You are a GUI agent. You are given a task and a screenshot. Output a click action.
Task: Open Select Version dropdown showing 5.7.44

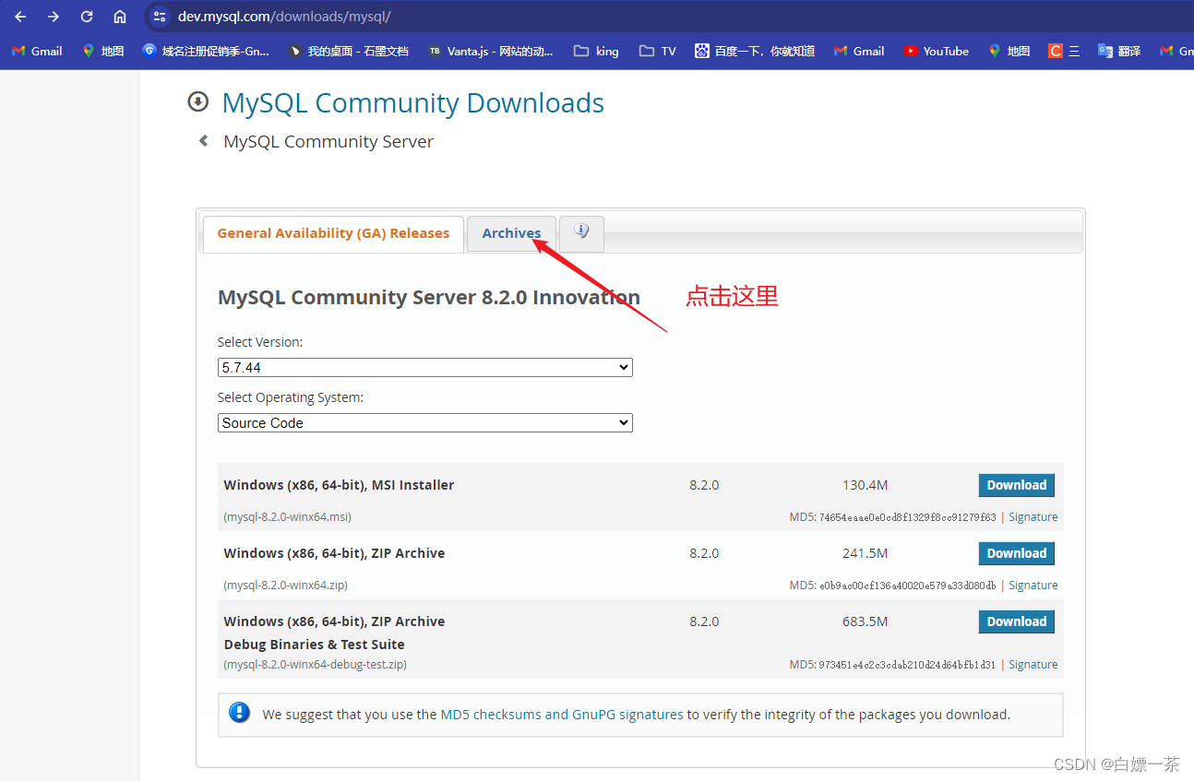424,367
